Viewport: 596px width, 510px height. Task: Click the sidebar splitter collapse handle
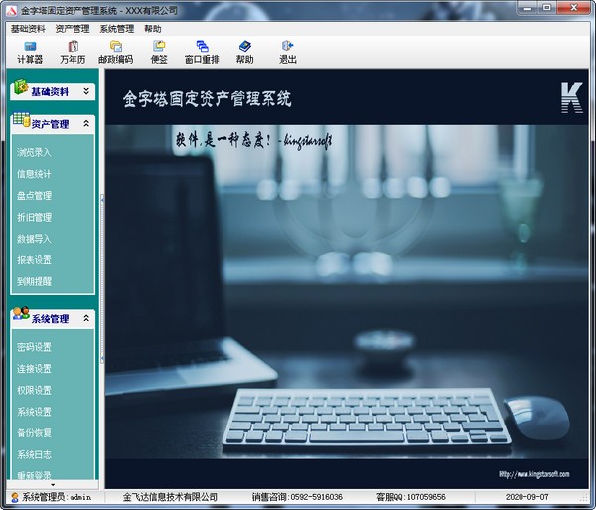102,278
